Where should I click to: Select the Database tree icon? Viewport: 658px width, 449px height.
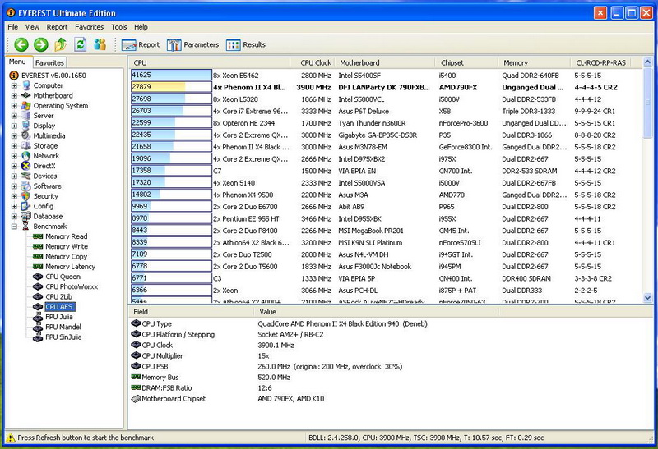[x=26, y=216]
